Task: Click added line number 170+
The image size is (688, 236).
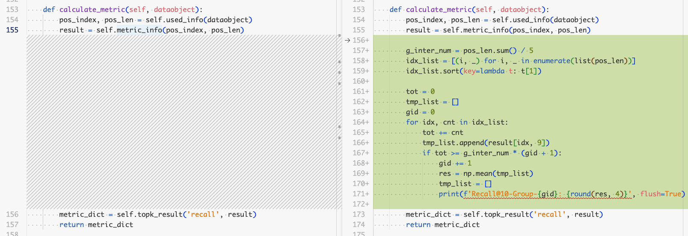Action: pos(361,184)
